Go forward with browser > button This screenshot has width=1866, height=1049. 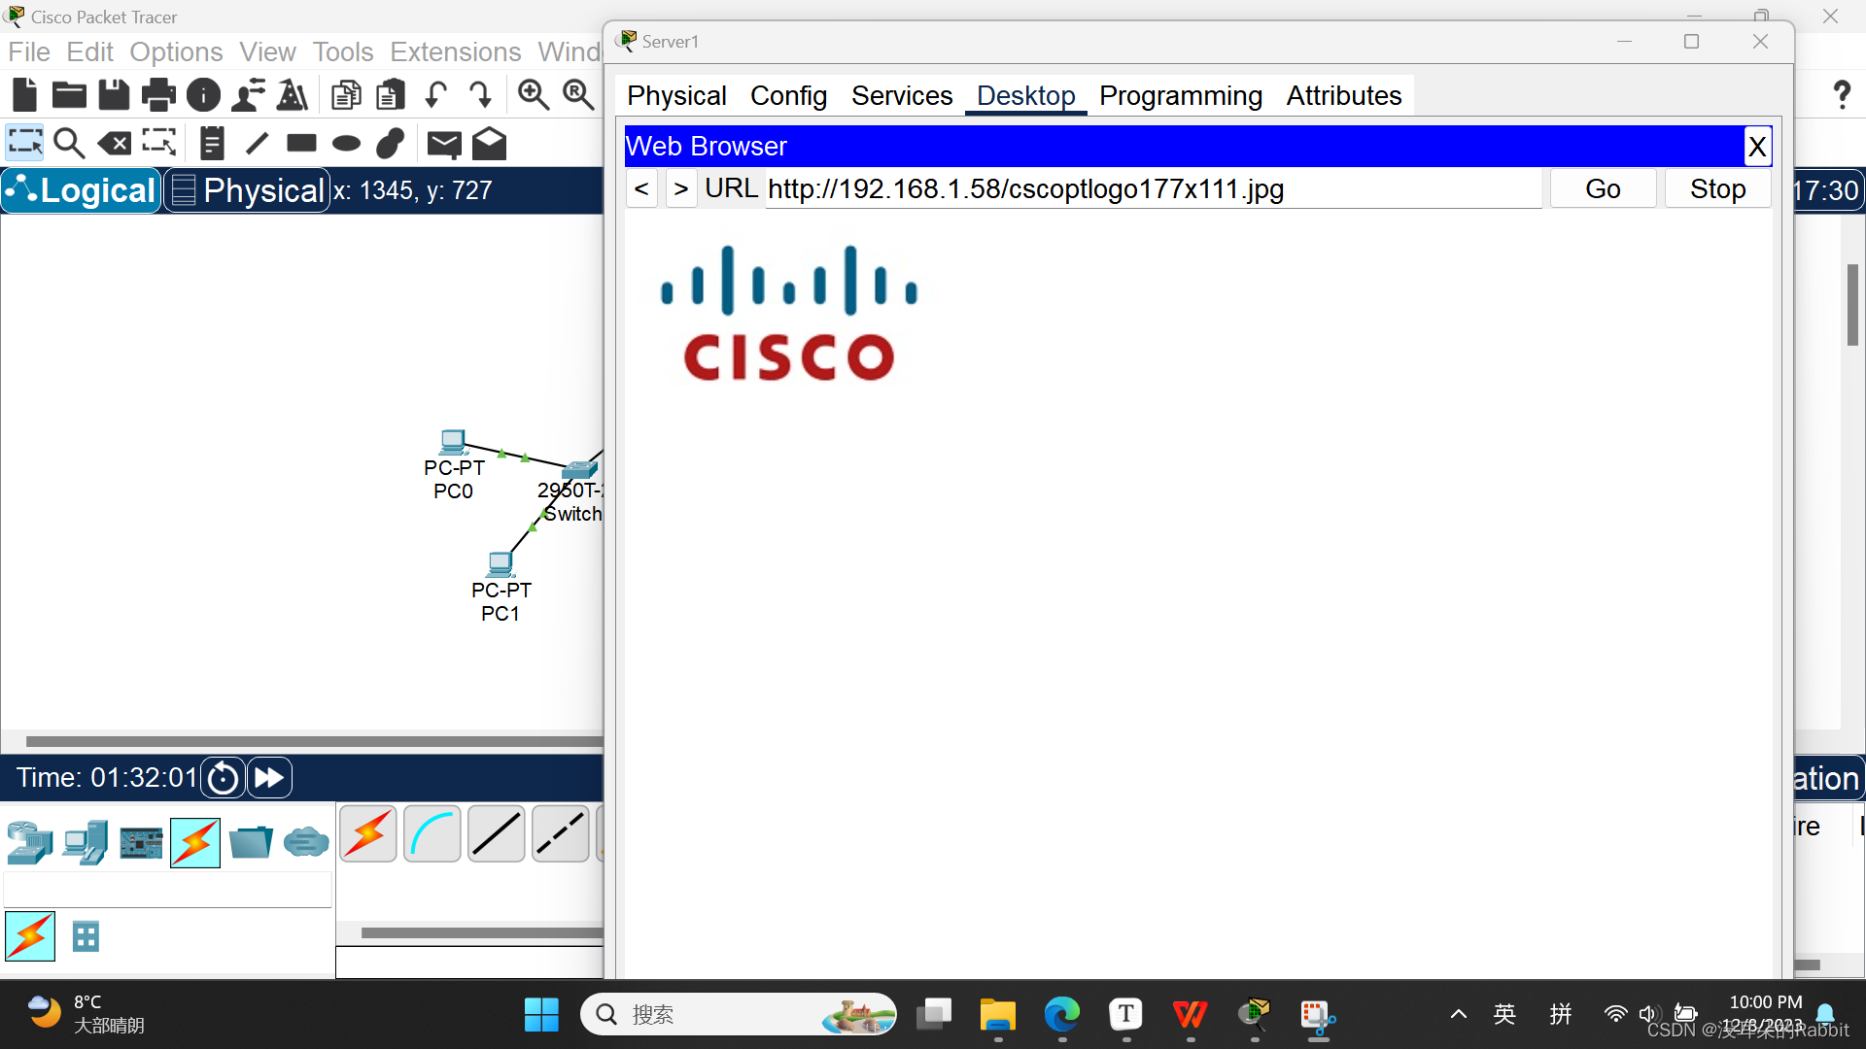(x=681, y=188)
